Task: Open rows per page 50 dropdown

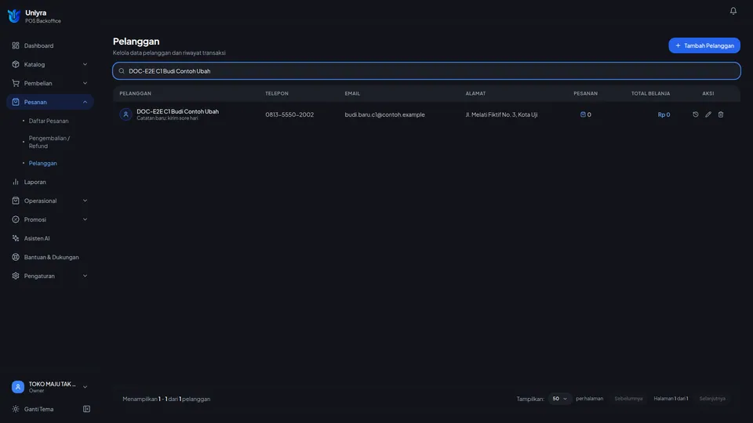Action: tap(559, 399)
